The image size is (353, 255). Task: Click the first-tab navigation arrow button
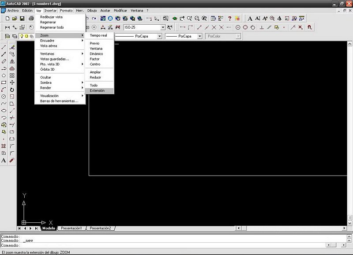point(19,228)
